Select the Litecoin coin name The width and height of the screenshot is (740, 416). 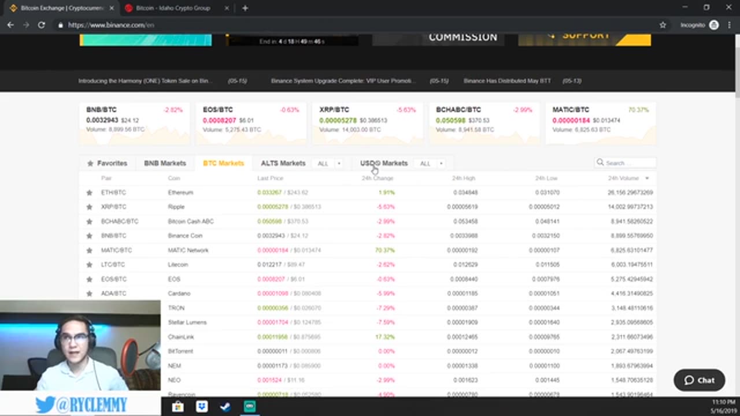coord(178,265)
